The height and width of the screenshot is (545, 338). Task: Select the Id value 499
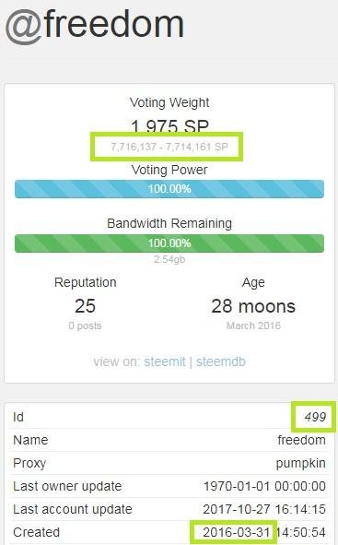[x=315, y=417]
